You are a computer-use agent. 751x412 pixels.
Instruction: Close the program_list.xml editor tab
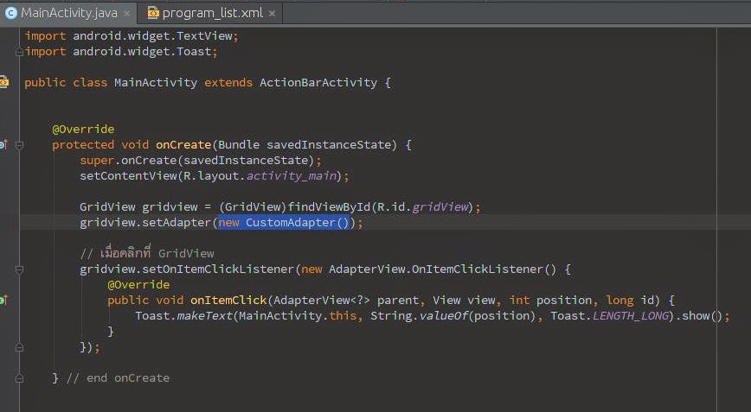click(272, 14)
